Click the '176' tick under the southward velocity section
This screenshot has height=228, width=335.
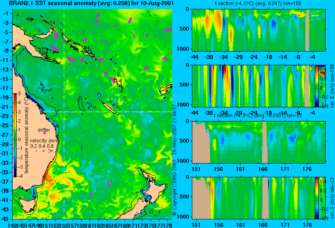coord(307,225)
